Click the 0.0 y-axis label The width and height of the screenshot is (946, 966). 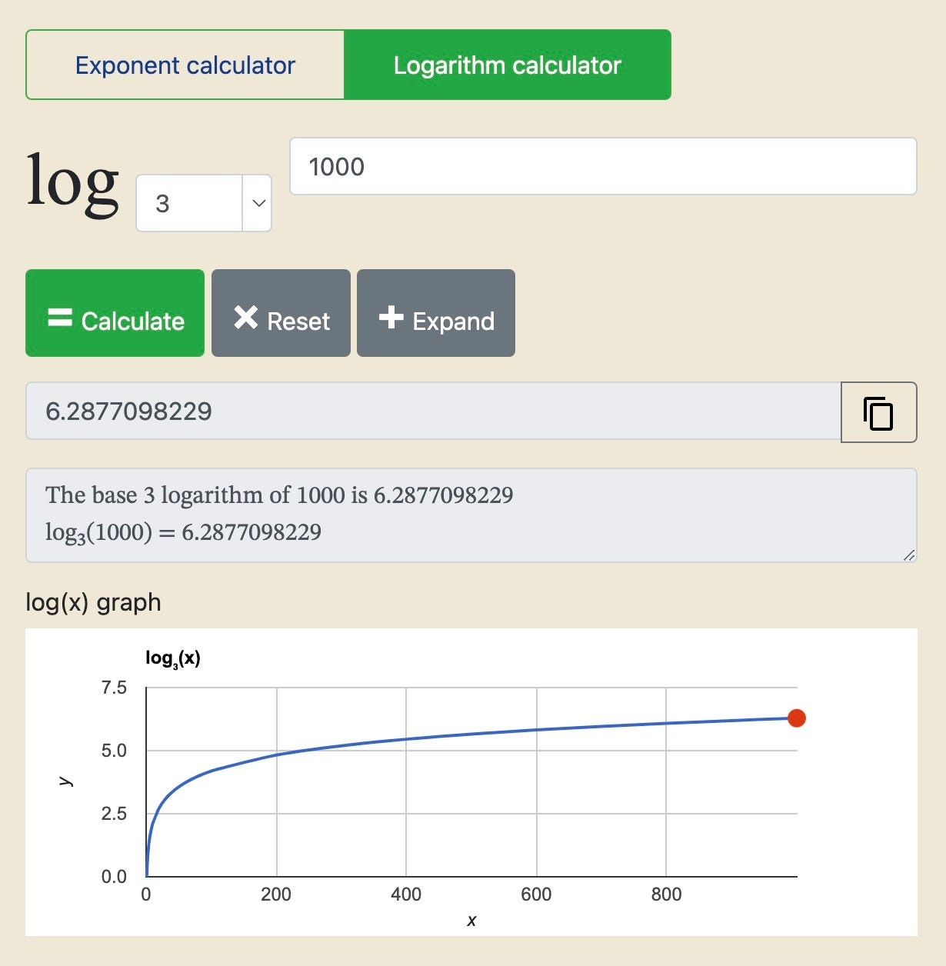pyautogui.click(x=114, y=877)
